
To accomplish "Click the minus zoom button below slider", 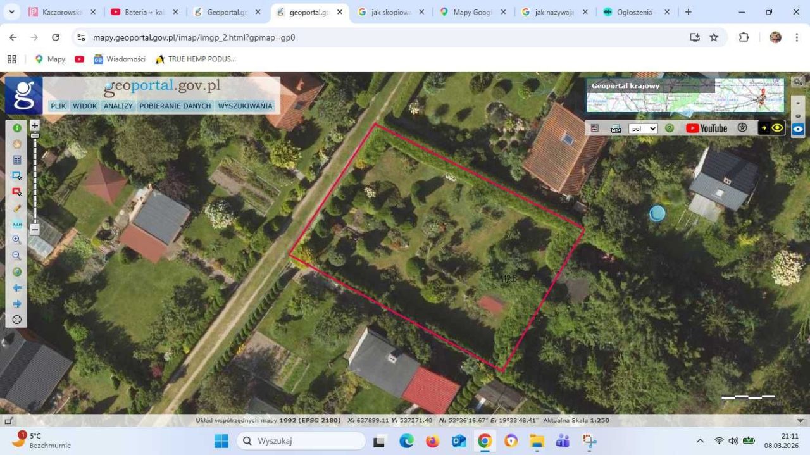I will pos(35,230).
